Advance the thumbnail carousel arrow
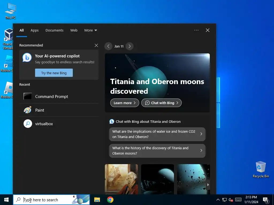The width and height of the screenshot is (274, 205). [208, 185]
